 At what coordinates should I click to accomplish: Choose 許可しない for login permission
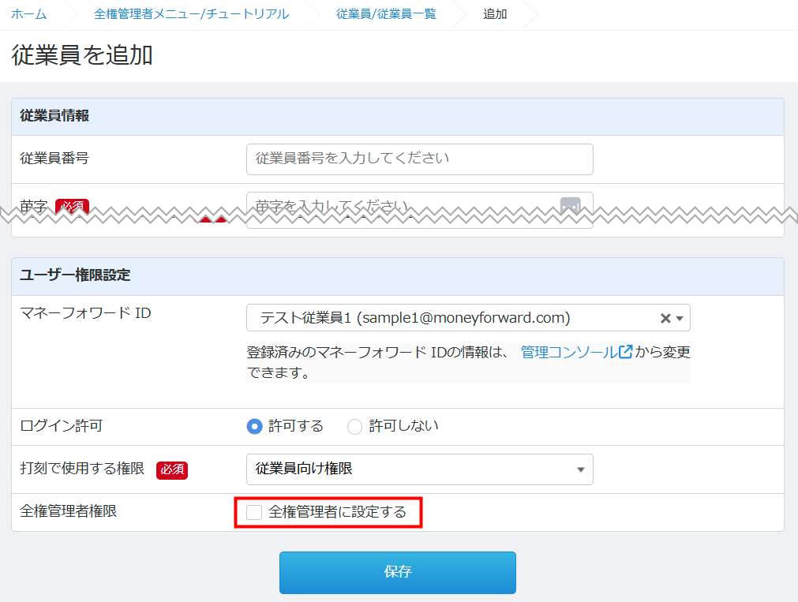coord(355,426)
